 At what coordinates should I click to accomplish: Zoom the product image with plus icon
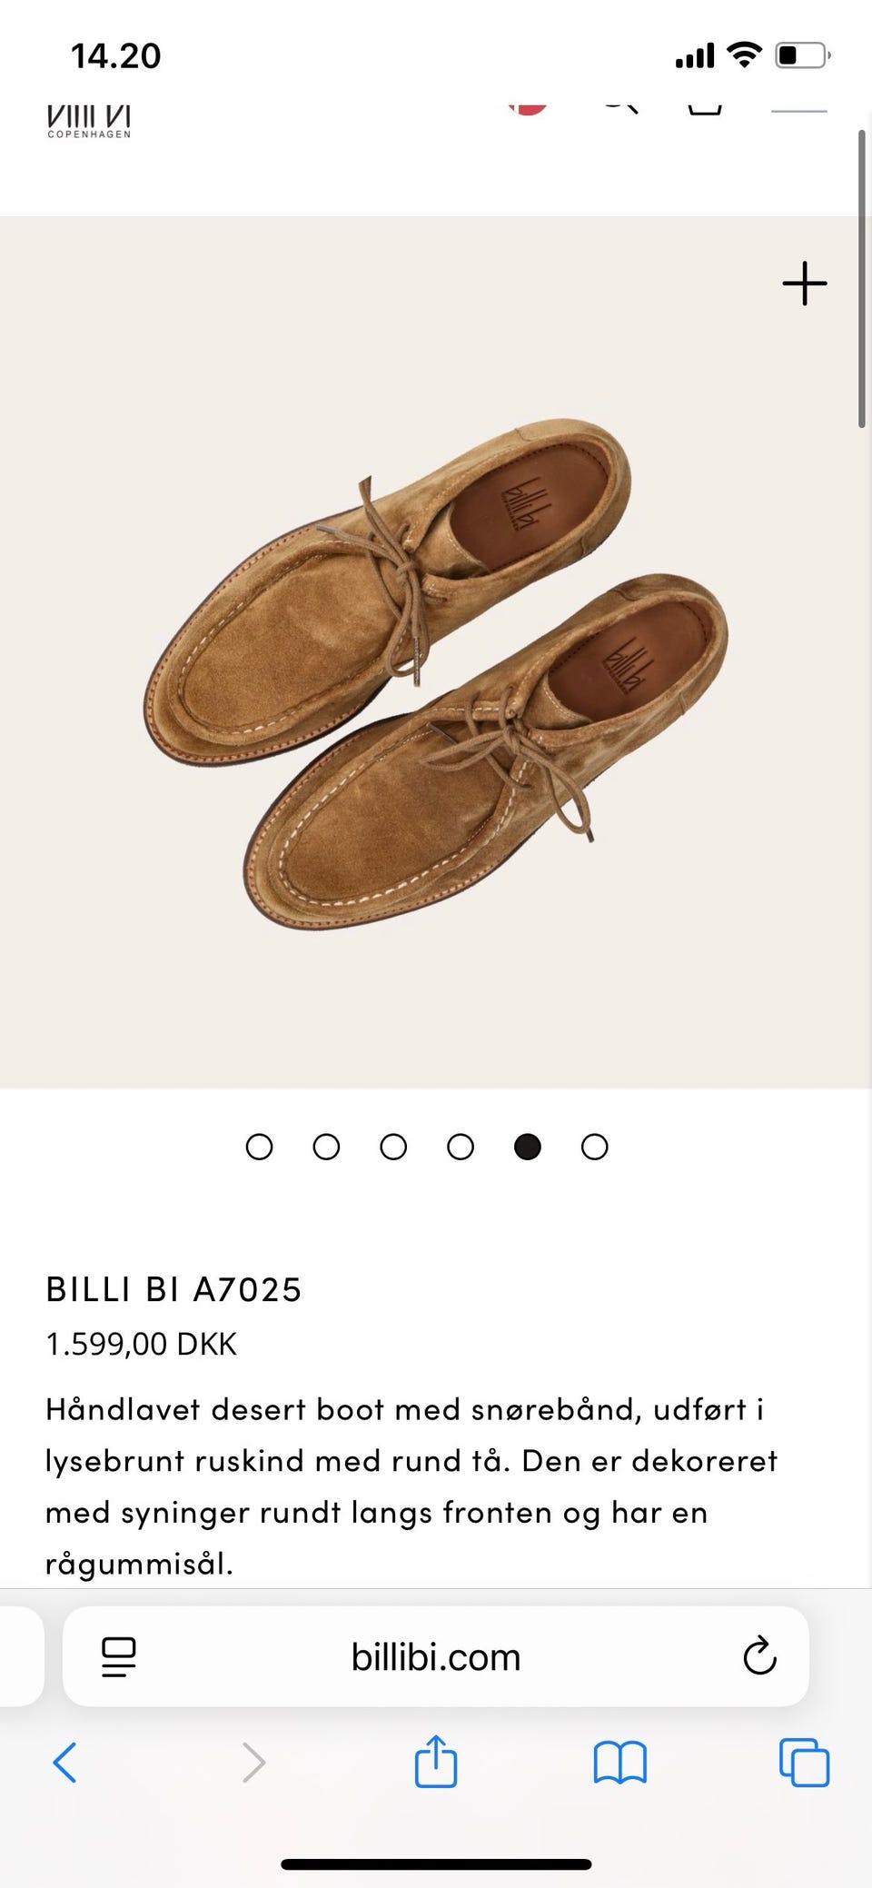coord(805,283)
